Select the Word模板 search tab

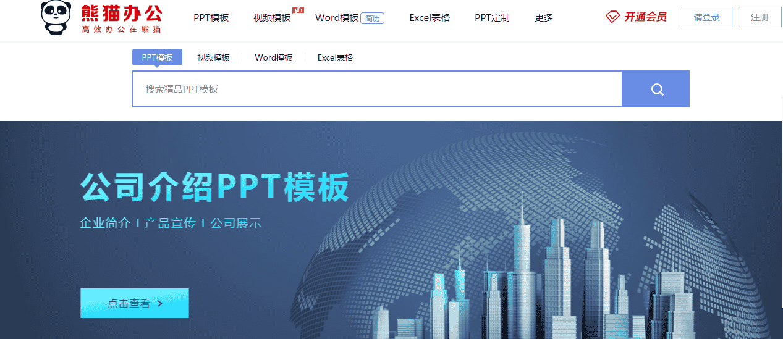point(274,57)
